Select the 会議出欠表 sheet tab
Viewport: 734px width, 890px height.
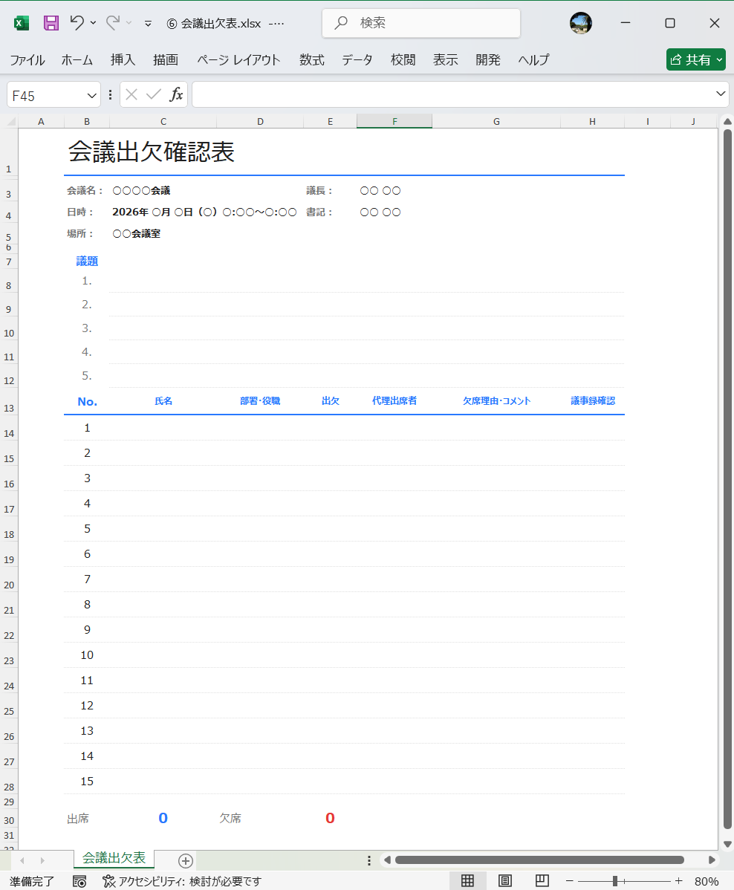coord(113,859)
